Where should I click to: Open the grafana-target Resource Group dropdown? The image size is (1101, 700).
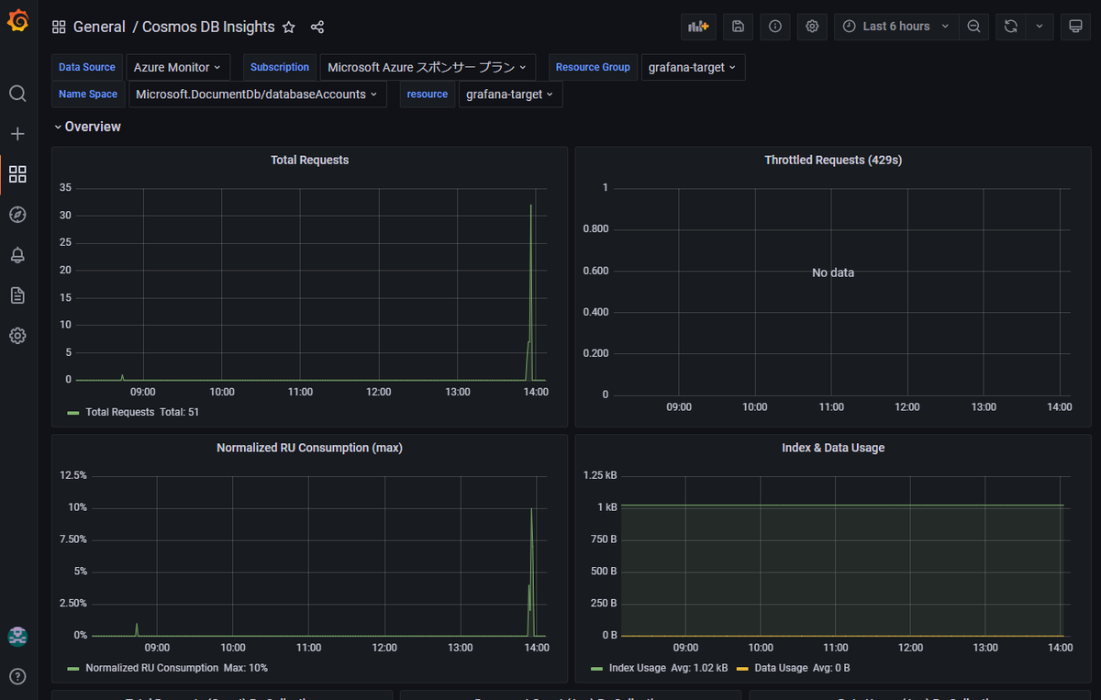coord(693,67)
